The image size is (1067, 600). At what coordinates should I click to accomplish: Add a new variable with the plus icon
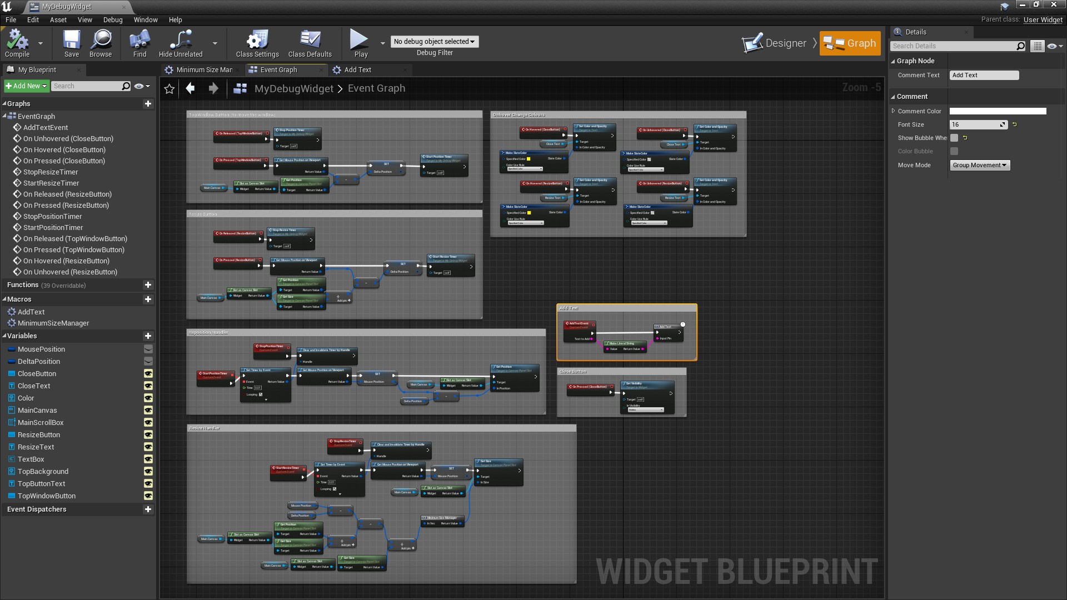tap(148, 336)
